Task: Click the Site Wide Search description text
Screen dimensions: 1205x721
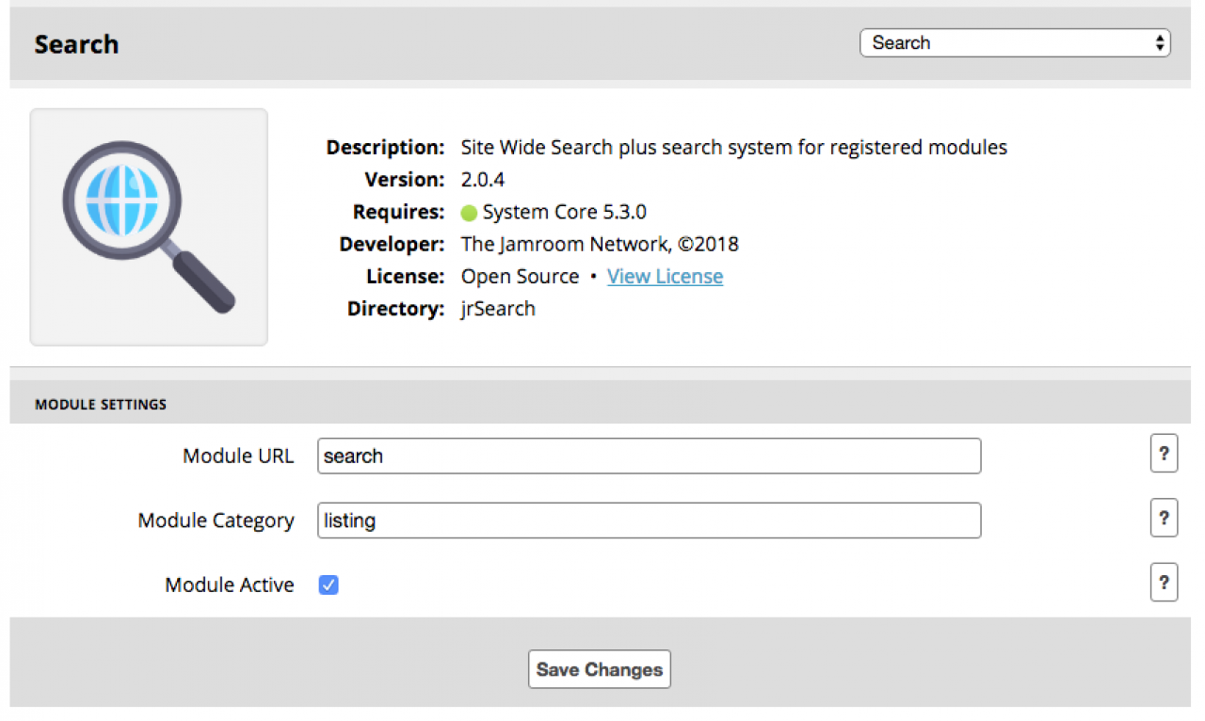Action: pyautogui.click(x=733, y=148)
